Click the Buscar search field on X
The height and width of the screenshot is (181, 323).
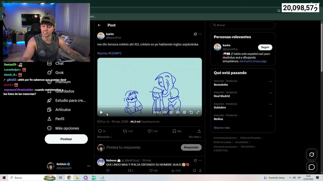[243, 25]
